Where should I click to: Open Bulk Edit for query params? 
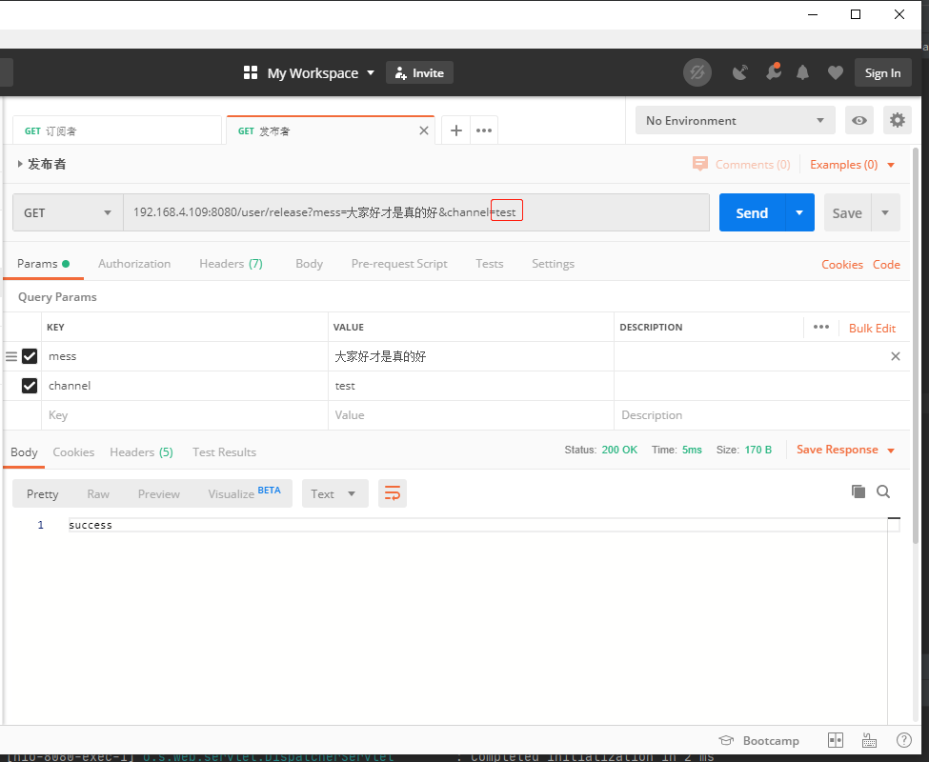coord(872,327)
